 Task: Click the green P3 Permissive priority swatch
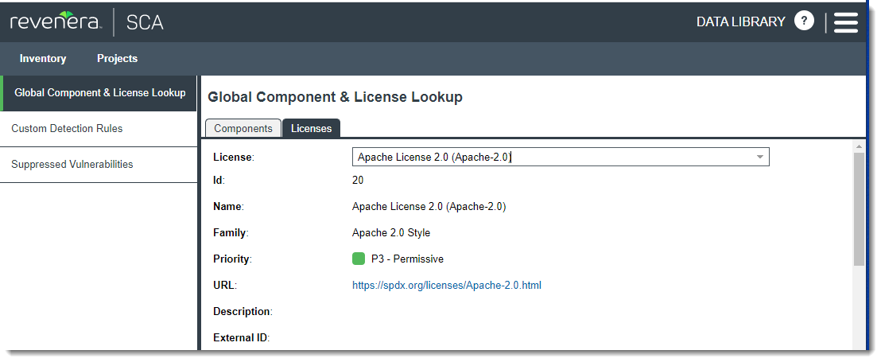[359, 259]
